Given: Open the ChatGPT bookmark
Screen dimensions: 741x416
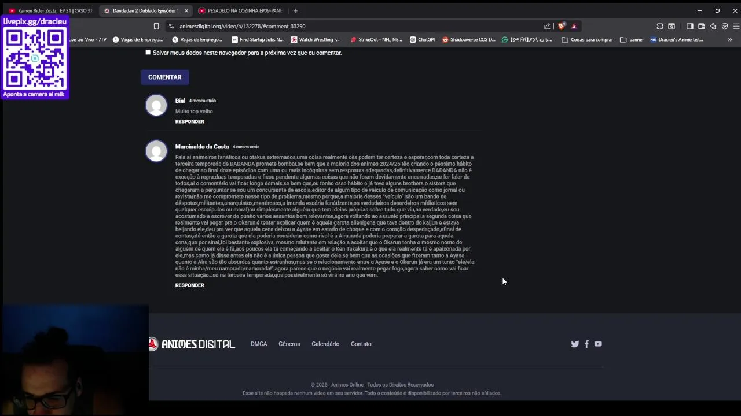Looking at the screenshot, I should point(423,40).
